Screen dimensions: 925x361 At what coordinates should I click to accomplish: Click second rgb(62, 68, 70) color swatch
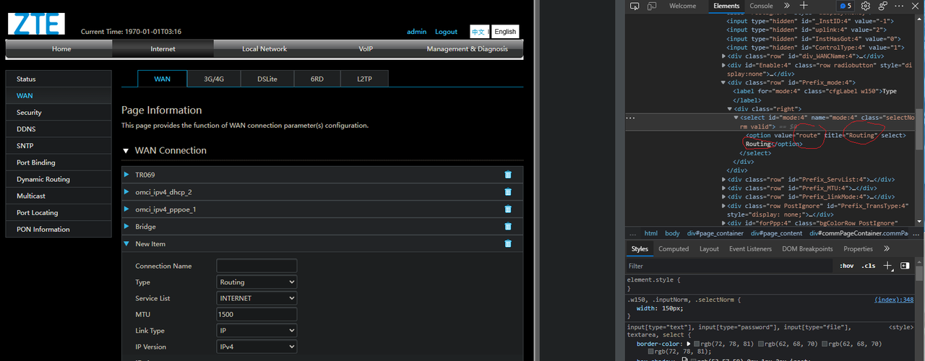[x=825, y=344]
